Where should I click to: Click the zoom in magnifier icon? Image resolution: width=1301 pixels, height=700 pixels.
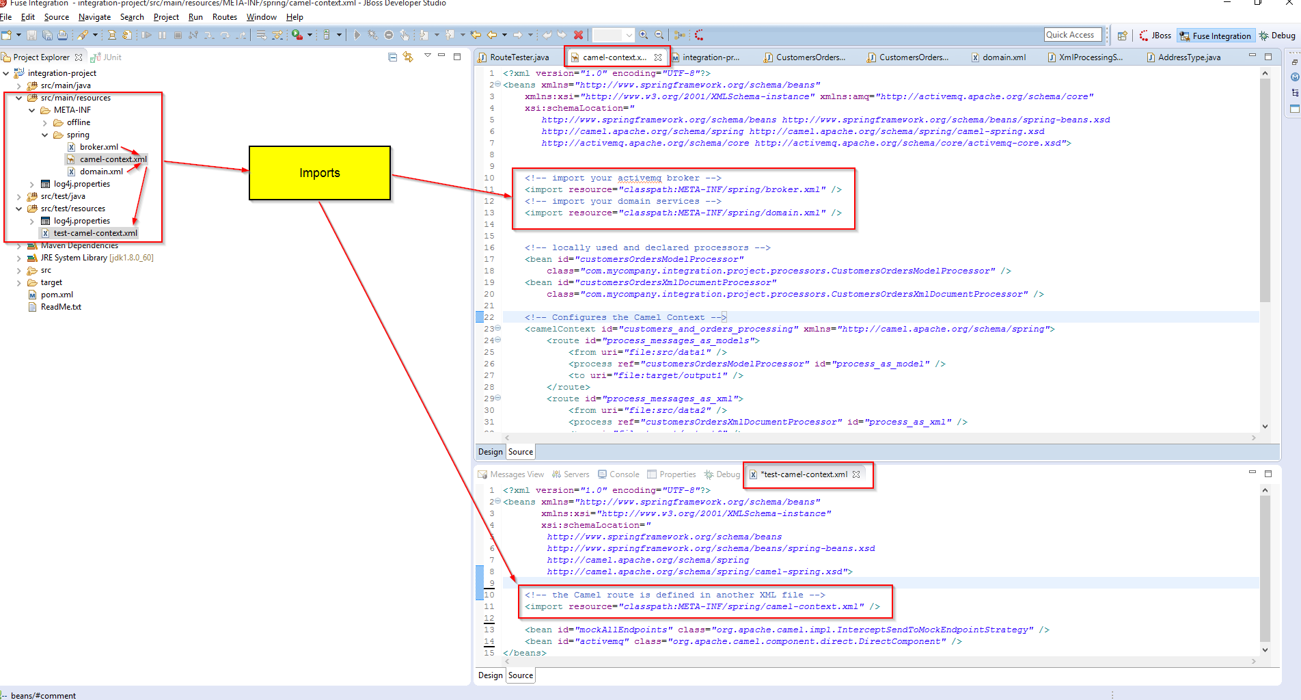coord(644,35)
